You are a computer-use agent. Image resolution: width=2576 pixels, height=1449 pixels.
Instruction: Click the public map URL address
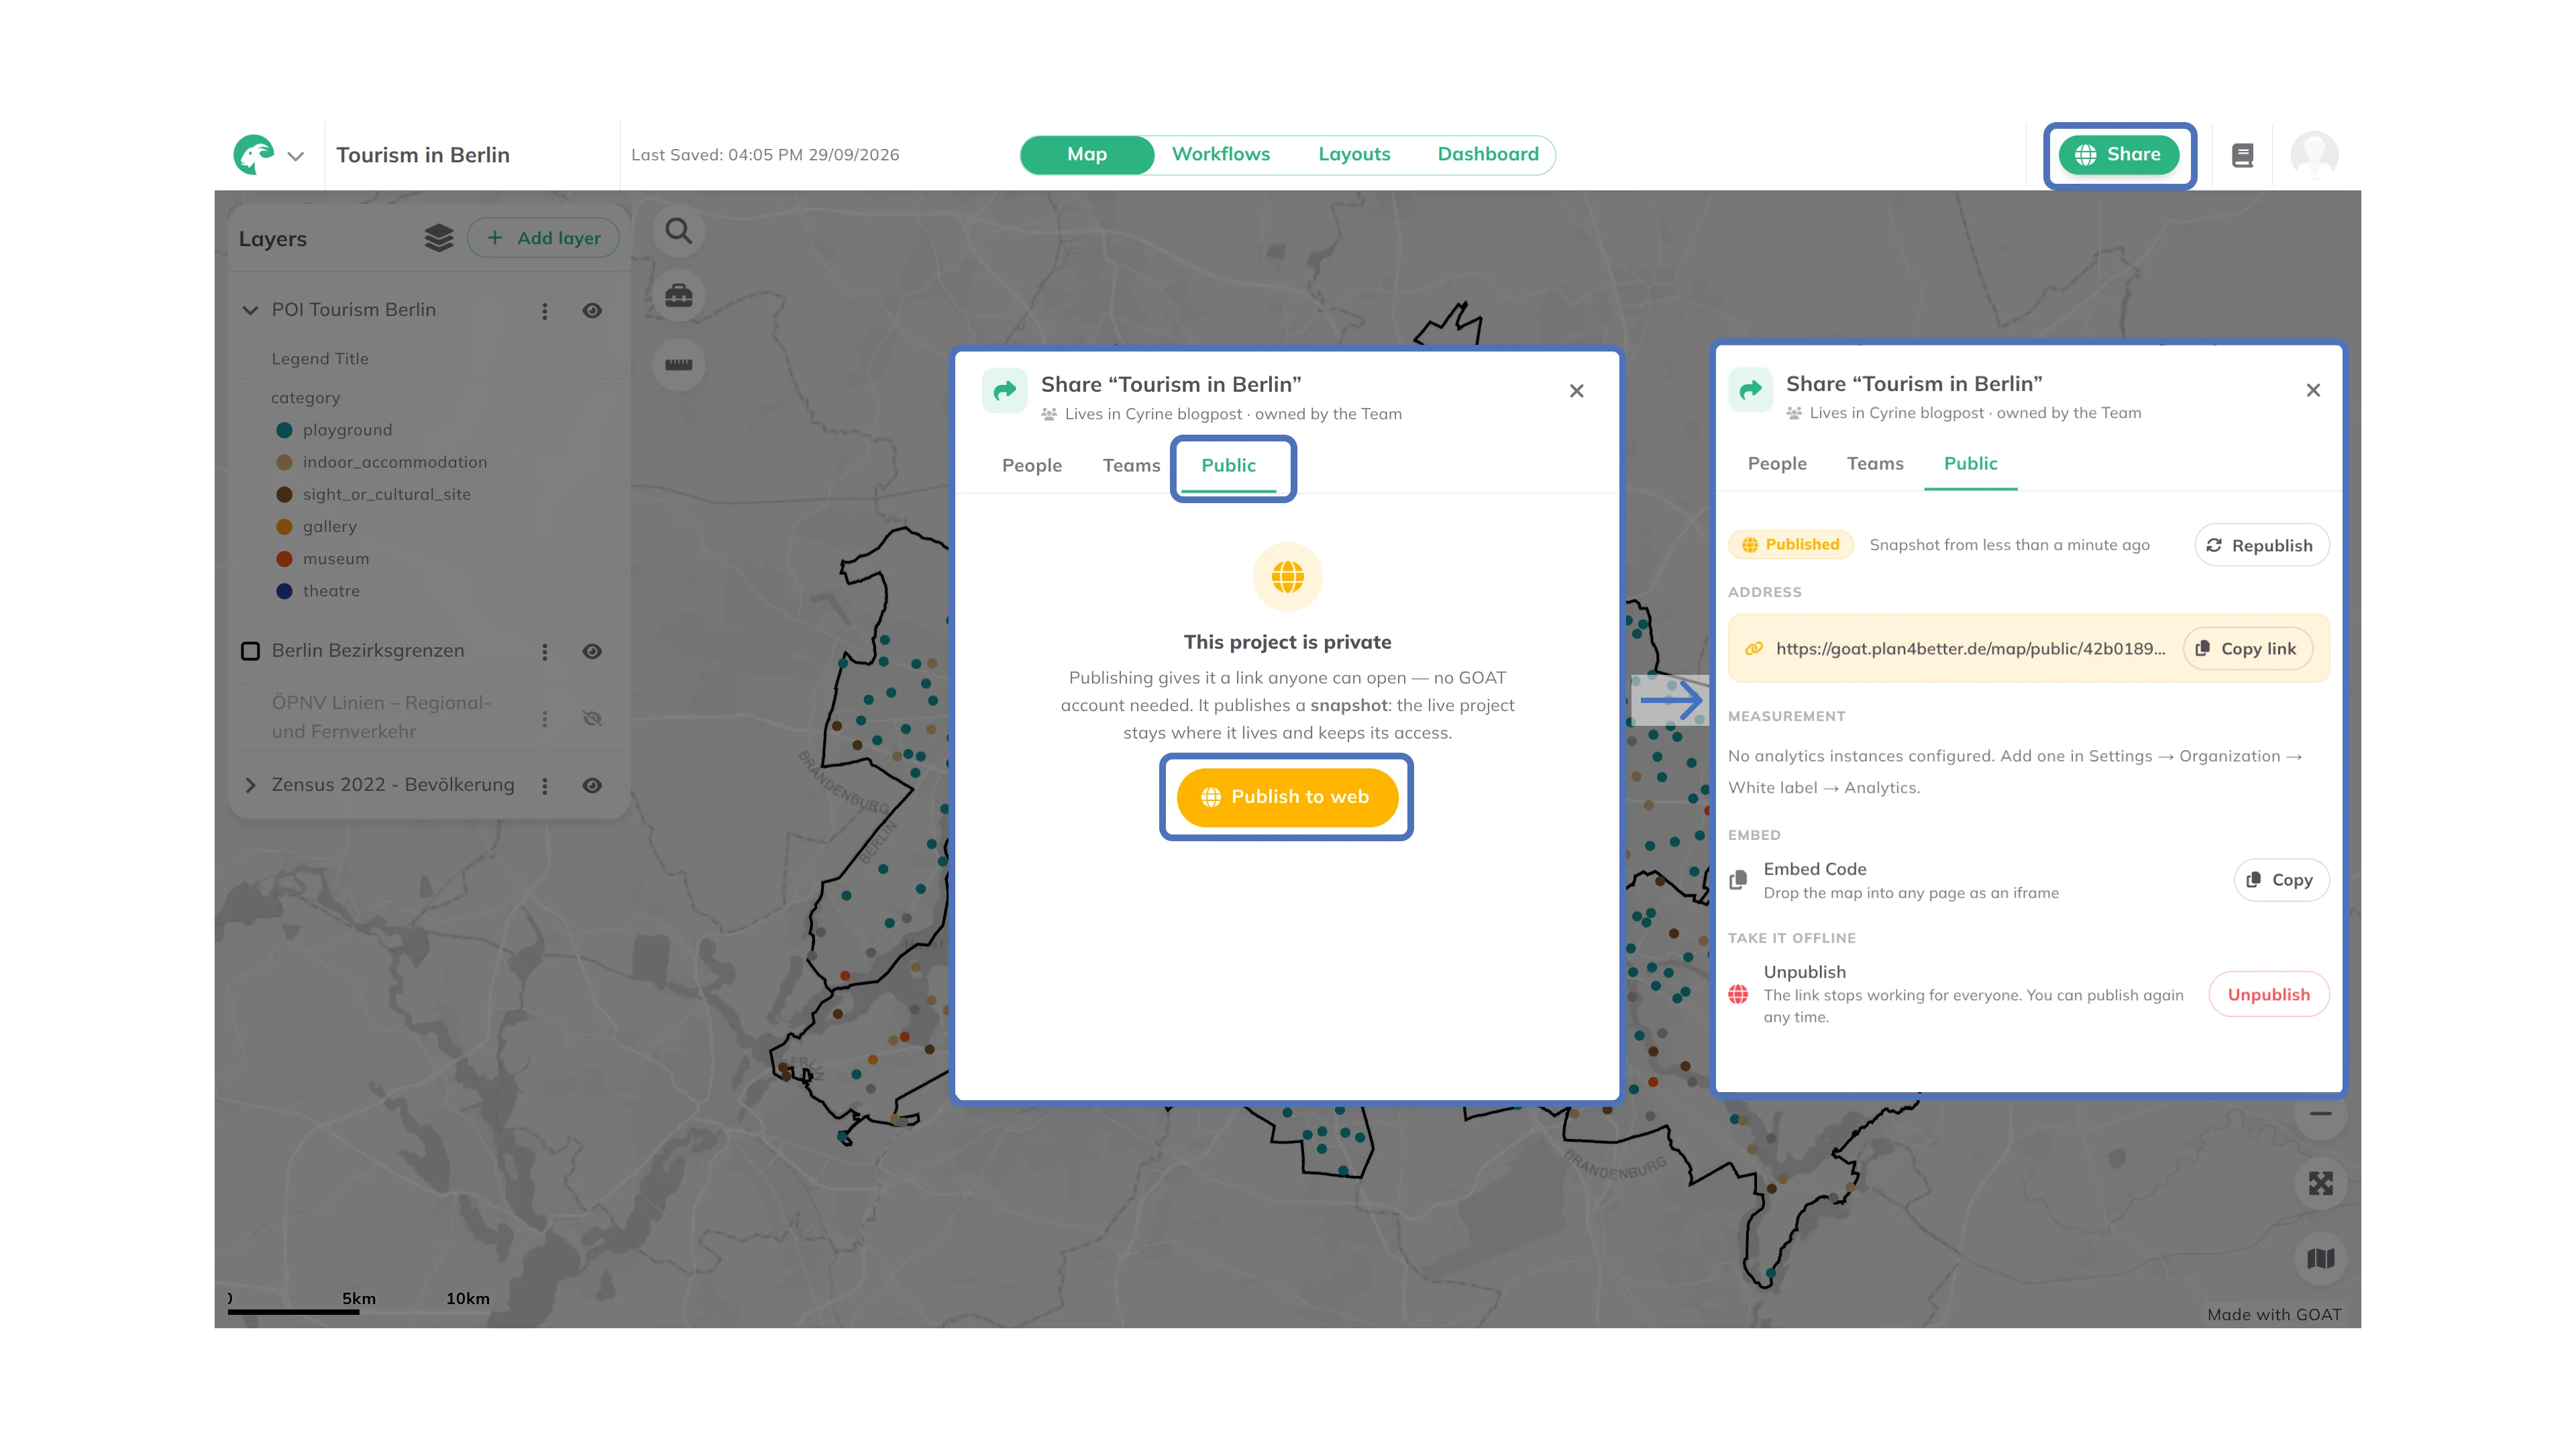tap(1970, 649)
